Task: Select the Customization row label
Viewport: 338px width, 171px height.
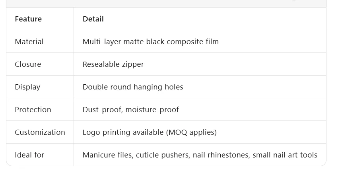Action: click(40, 132)
